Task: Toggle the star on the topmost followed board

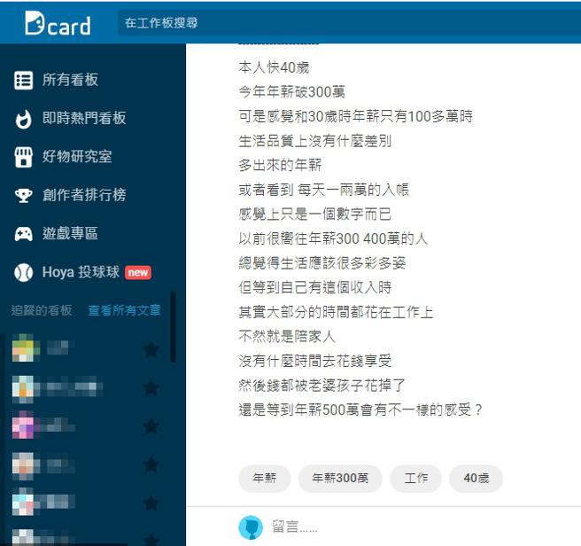Action: [x=151, y=349]
